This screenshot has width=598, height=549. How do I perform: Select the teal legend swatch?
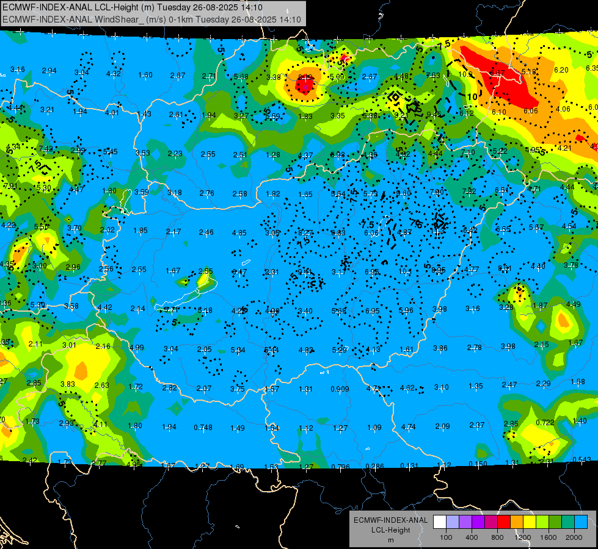[x=568, y=522]
